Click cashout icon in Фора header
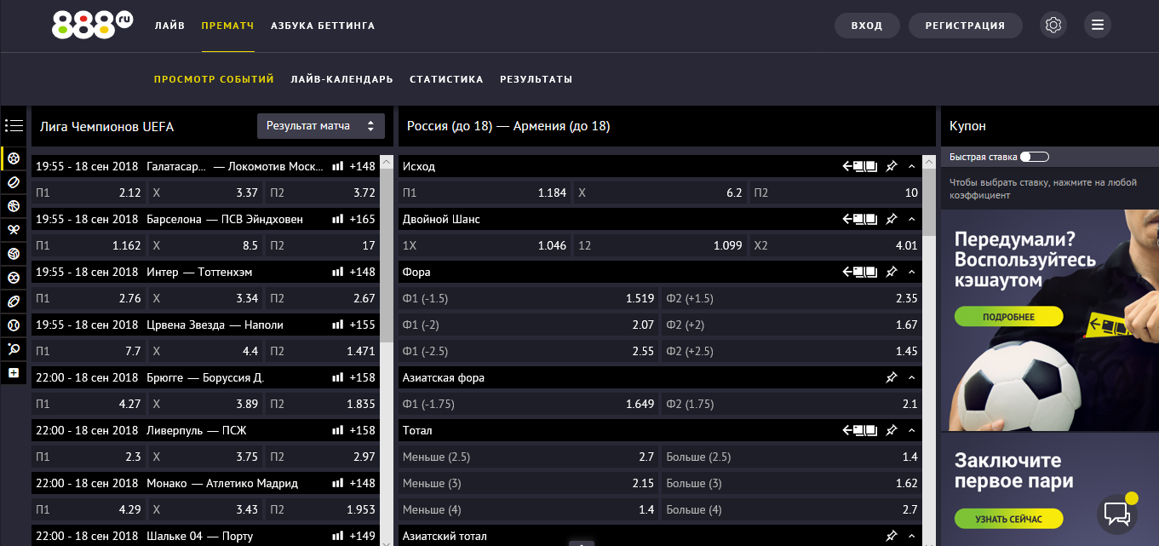Screen dimensions: 1159x546 pos(860,273)
